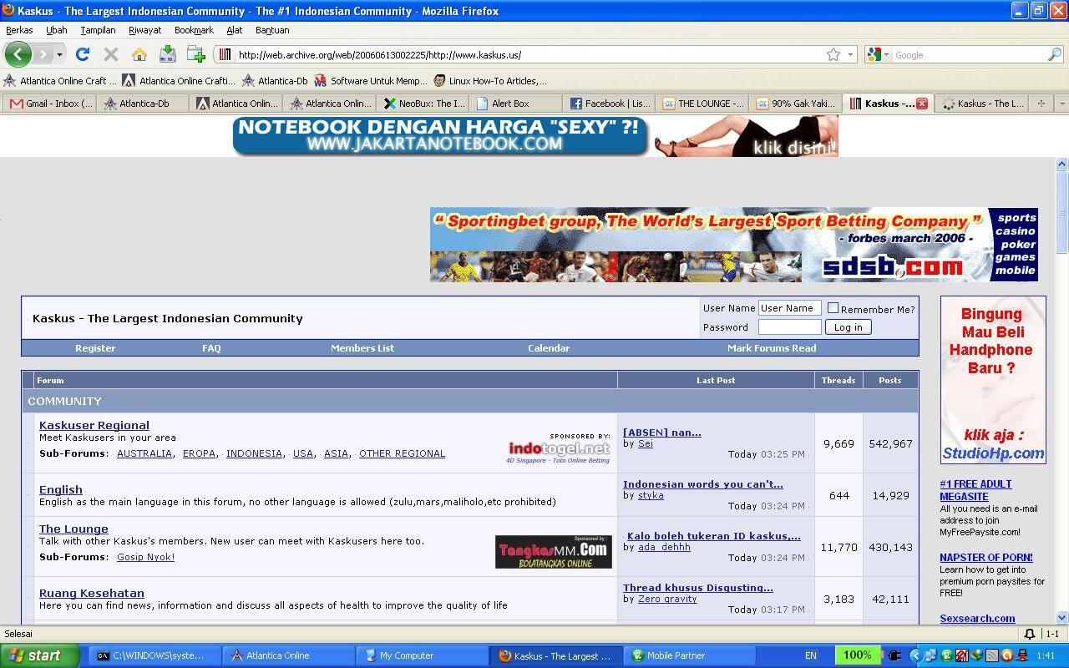Open the Riwayat menu

144,30
